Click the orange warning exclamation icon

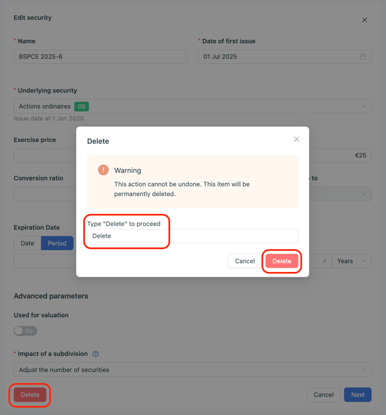103,169
